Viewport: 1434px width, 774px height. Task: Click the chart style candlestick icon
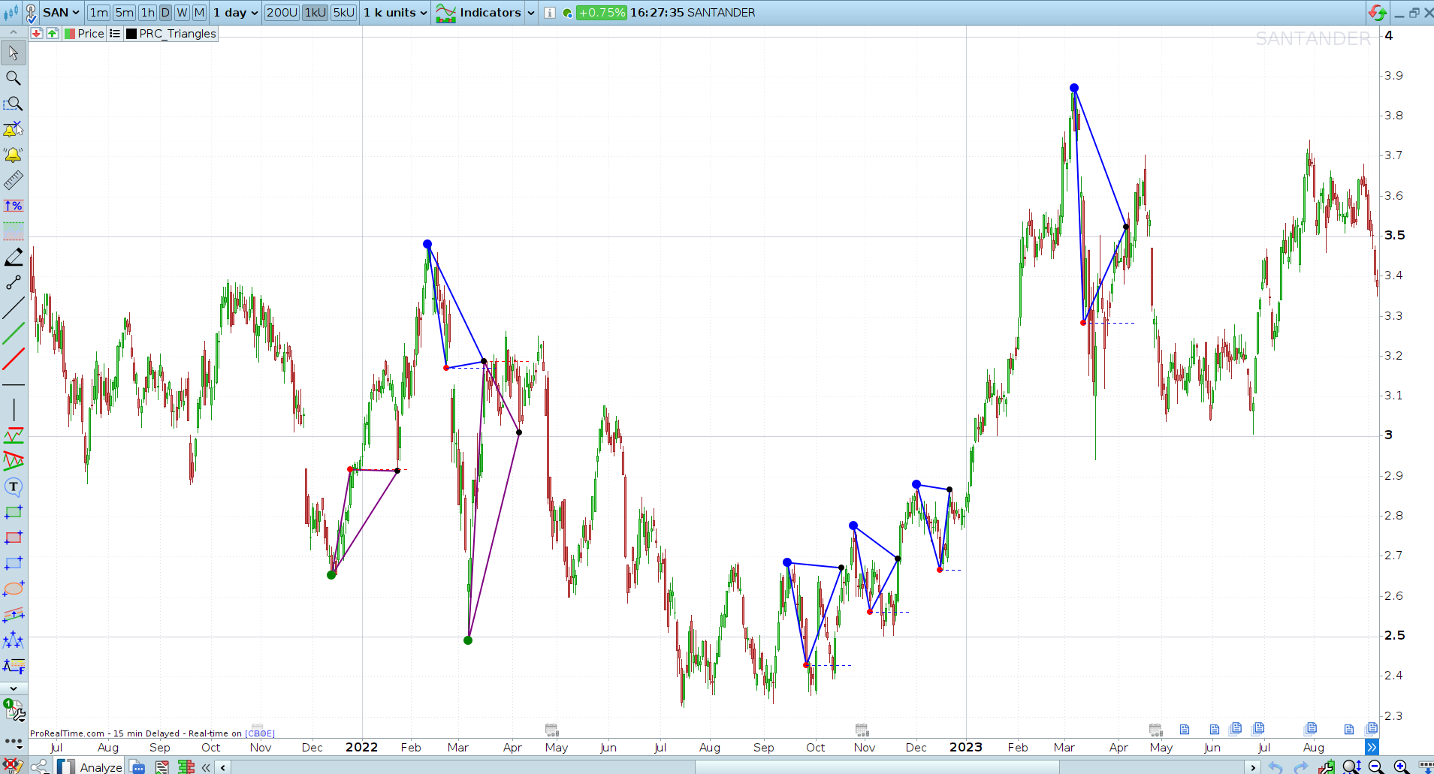coord(11,13)
